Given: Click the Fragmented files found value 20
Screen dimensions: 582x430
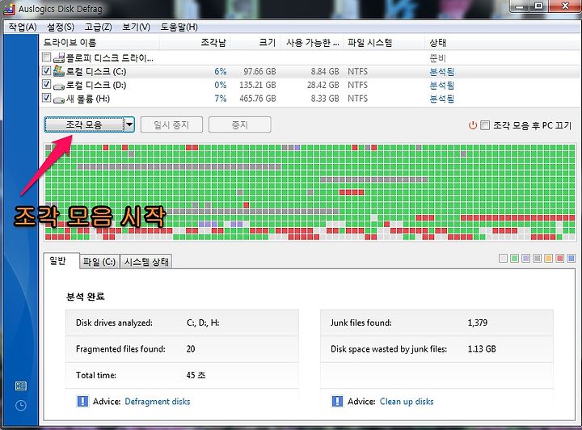Looking at the screenshot, I should coord(191,348).
